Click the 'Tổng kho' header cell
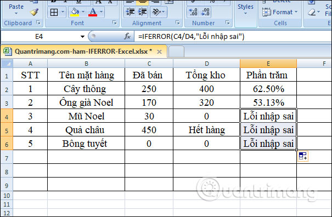The width and height of the screenshot is (332, 217). [x=207, y=75]
